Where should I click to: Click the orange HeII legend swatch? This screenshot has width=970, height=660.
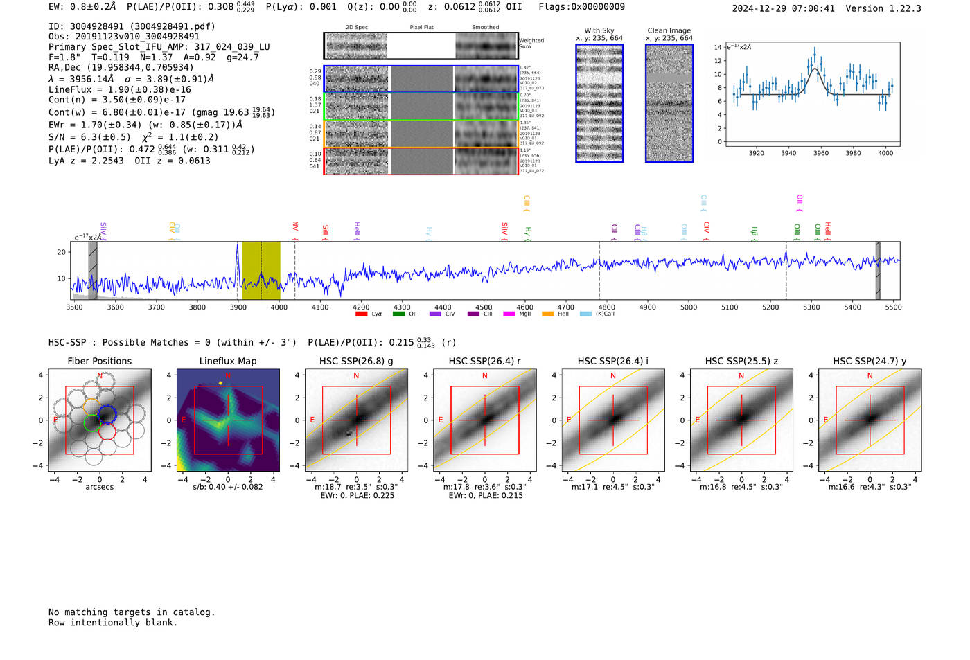(x=548, y=314)
